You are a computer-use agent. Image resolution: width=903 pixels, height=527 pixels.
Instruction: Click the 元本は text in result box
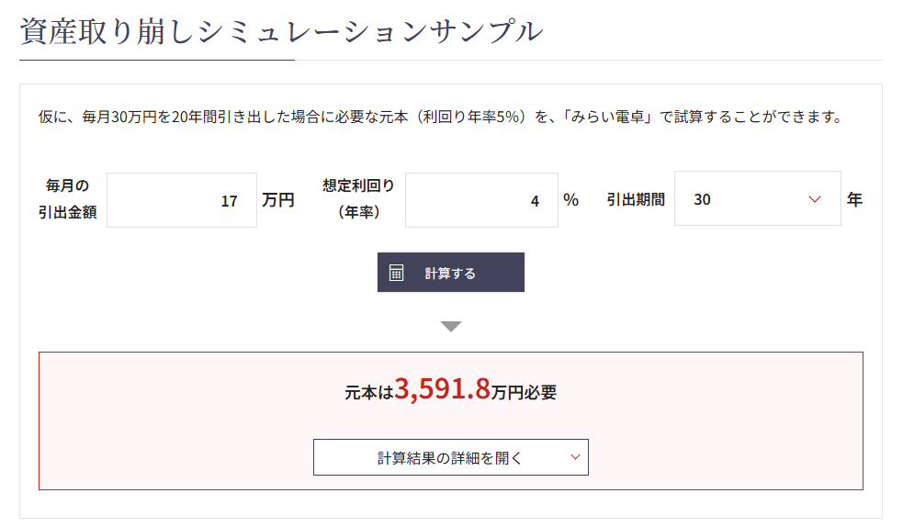[368, 393]
